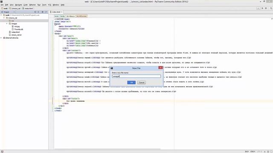The width and height of the screenshot is (273, 153).
Task: Select simon_cat.txt in project tree
Action: 15,35
